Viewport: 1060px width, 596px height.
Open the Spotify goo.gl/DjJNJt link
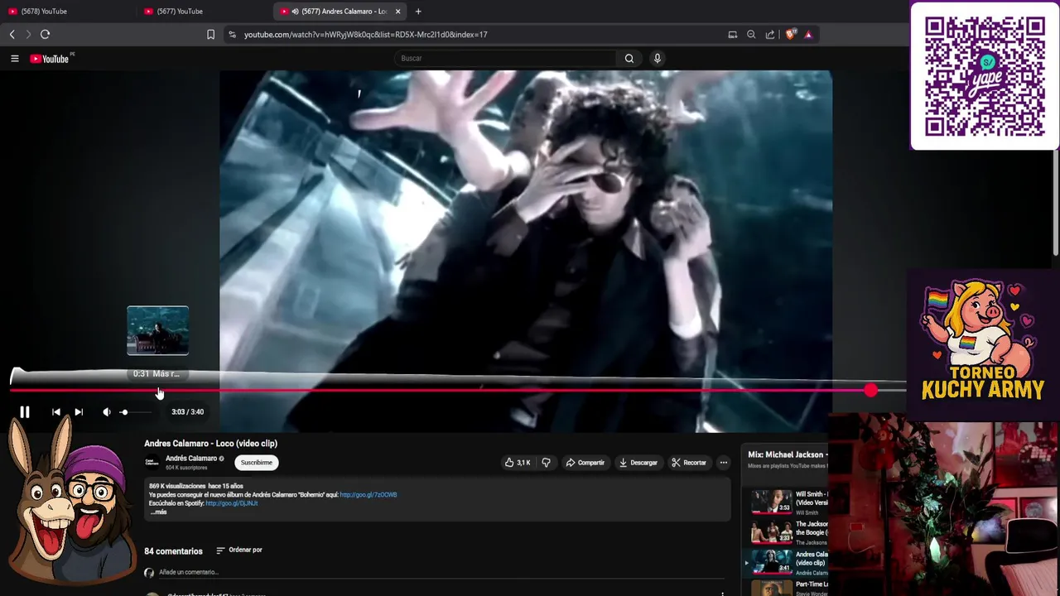coord(232,503)
